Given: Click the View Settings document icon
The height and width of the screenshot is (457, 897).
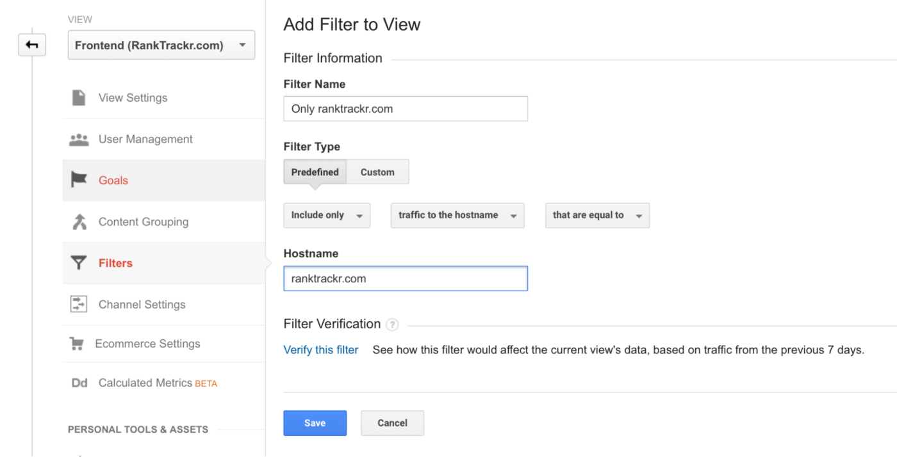Looking at the screenshot, I should click(79, 98).
